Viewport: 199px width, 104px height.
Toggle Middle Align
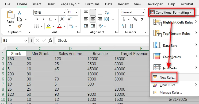[93, 12]
